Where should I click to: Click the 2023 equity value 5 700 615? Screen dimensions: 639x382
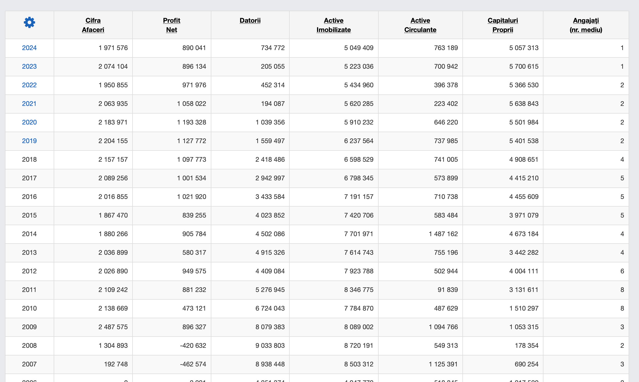524,66
